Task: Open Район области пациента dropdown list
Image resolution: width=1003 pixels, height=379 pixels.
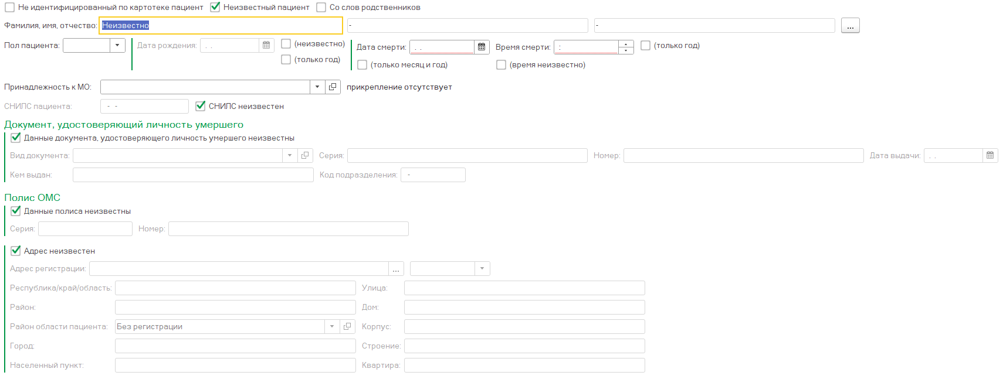Action: [332, 326]
